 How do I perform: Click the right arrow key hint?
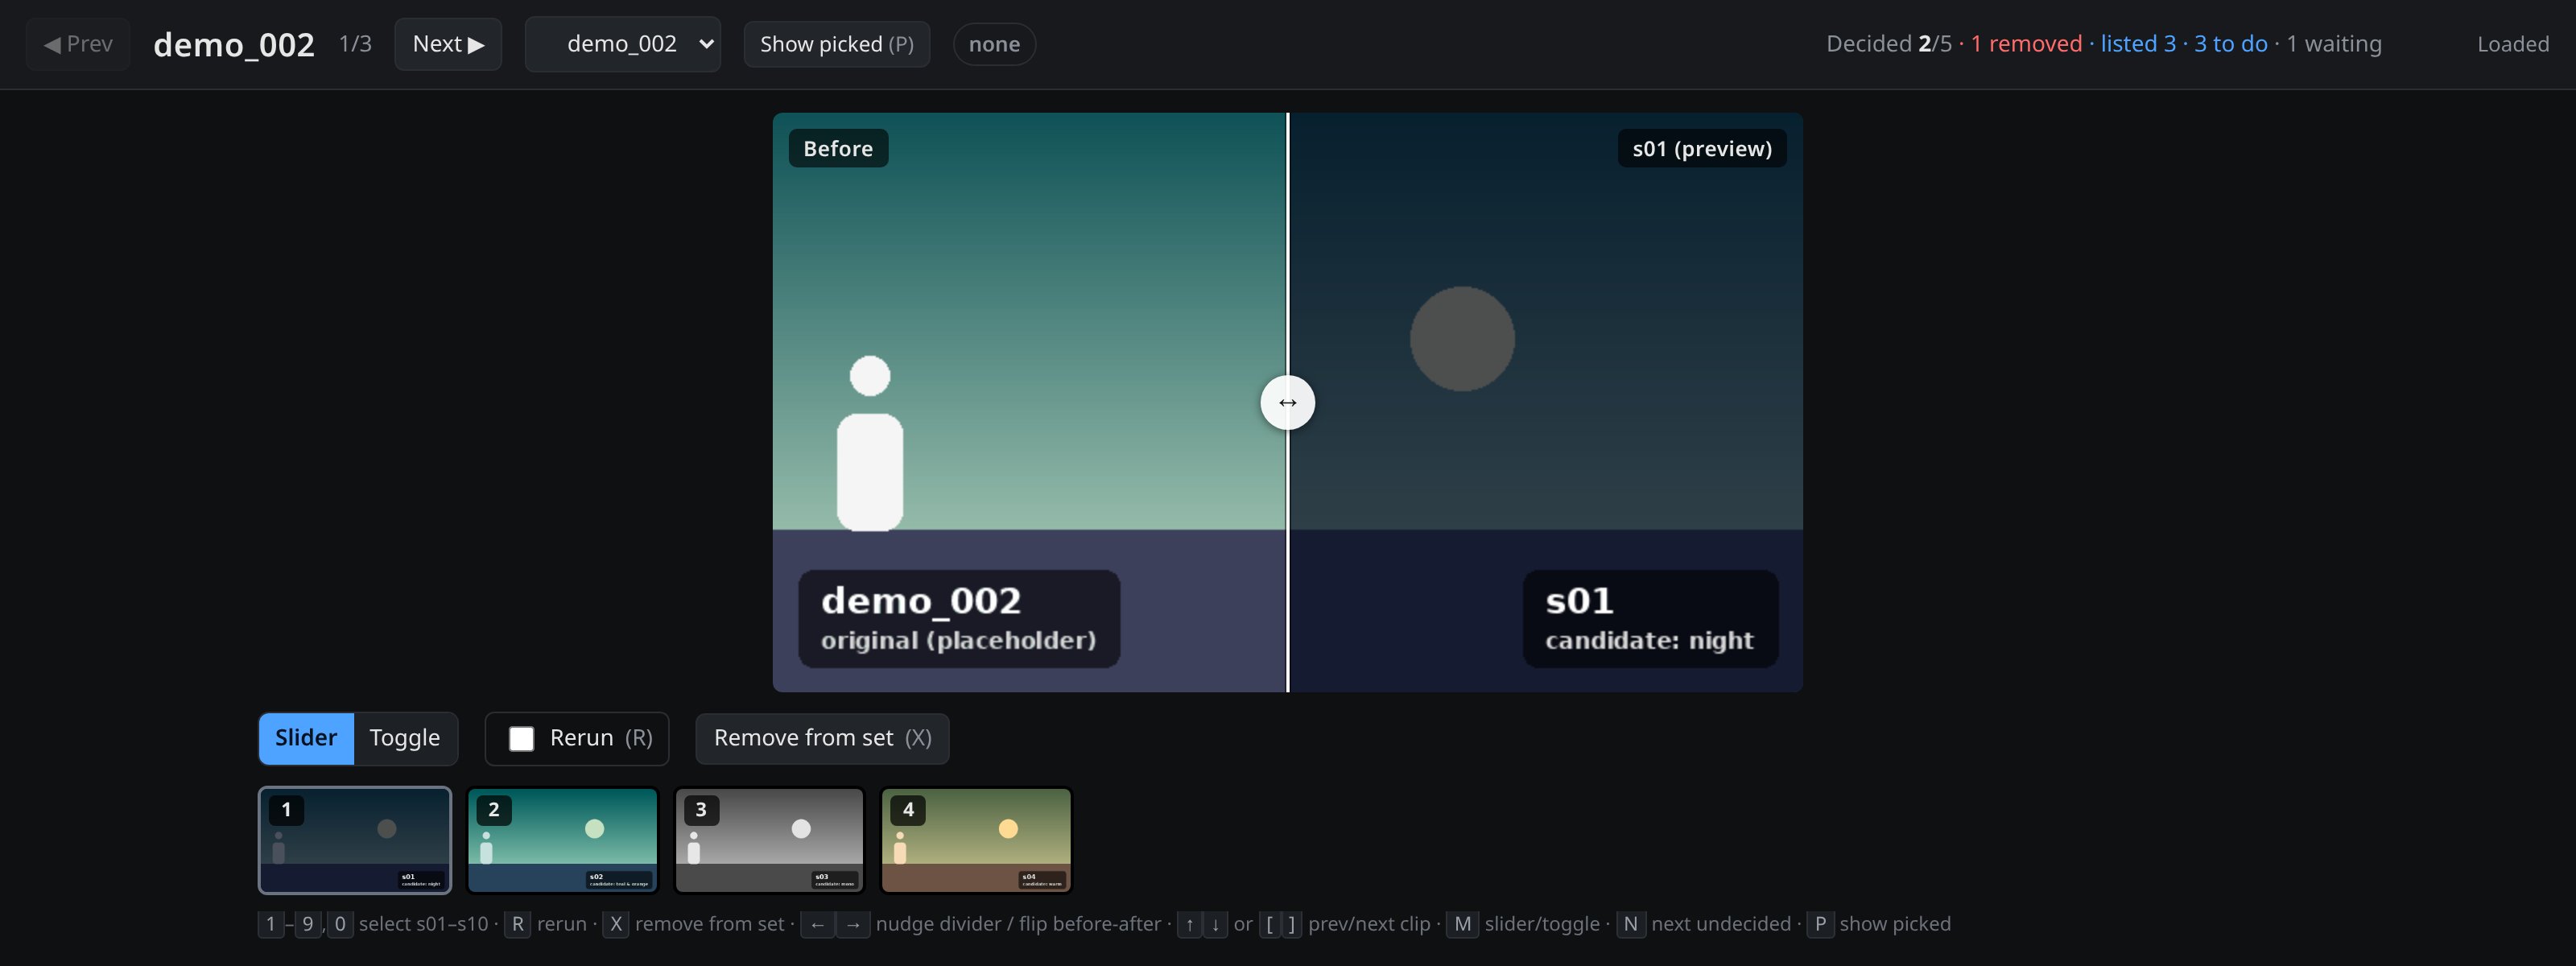[853, 924]
